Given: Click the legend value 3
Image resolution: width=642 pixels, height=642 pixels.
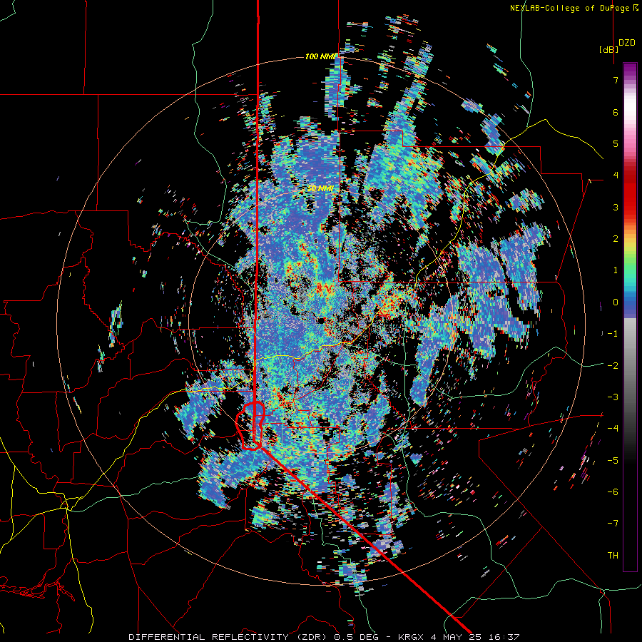Looking at the screenshot, I should coord(616,207).
